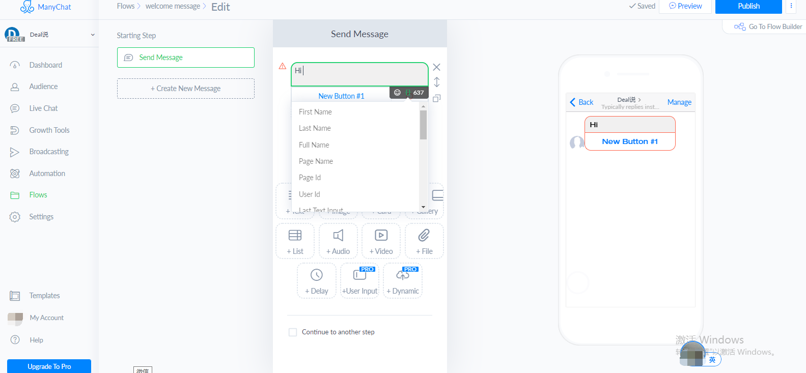Click the duplicate block icon
This screenshot has width=806, height=373.
436,98
